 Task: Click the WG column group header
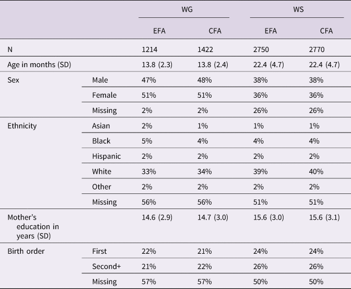[x=184, y=11]
